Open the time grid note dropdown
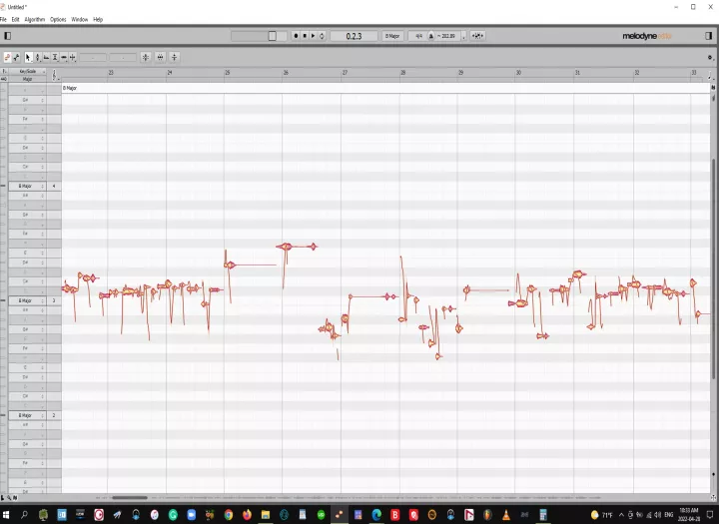 pos(711,75)
